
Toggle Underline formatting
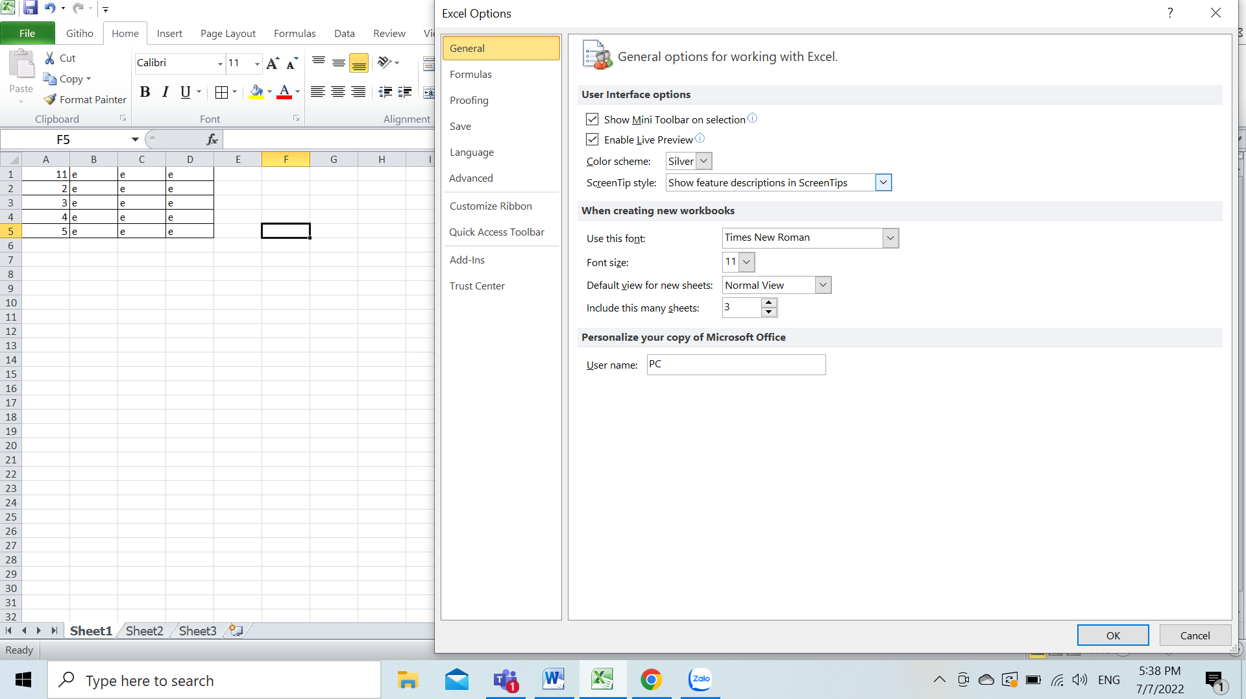(186, 92)
